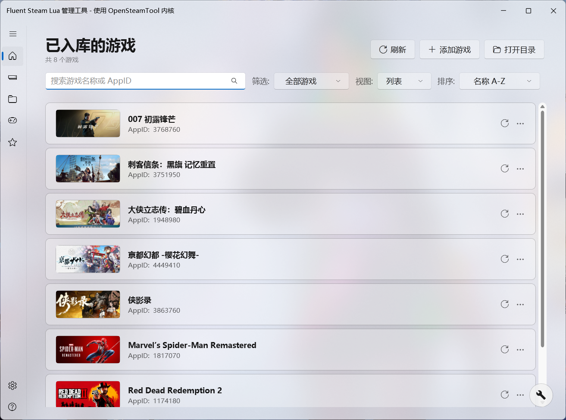Select the Red Dead Redemption 2 title
This screenshot has height=420, width=566.
click(175, 390)
